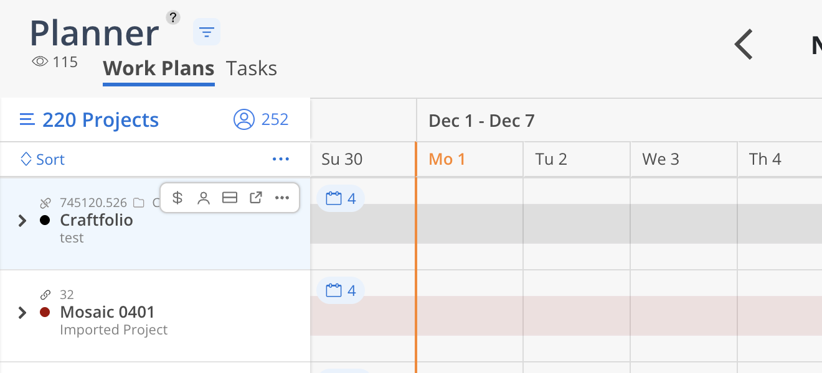Click the unlinked chain icon above Craftfolio
Screen dimensions: 822x373
pyautogui.click(x=45, y=203)
